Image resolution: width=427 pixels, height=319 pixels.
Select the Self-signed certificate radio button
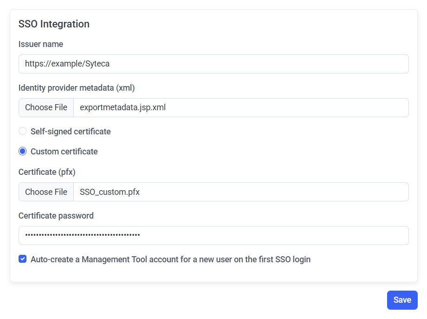tap(22, 131)
